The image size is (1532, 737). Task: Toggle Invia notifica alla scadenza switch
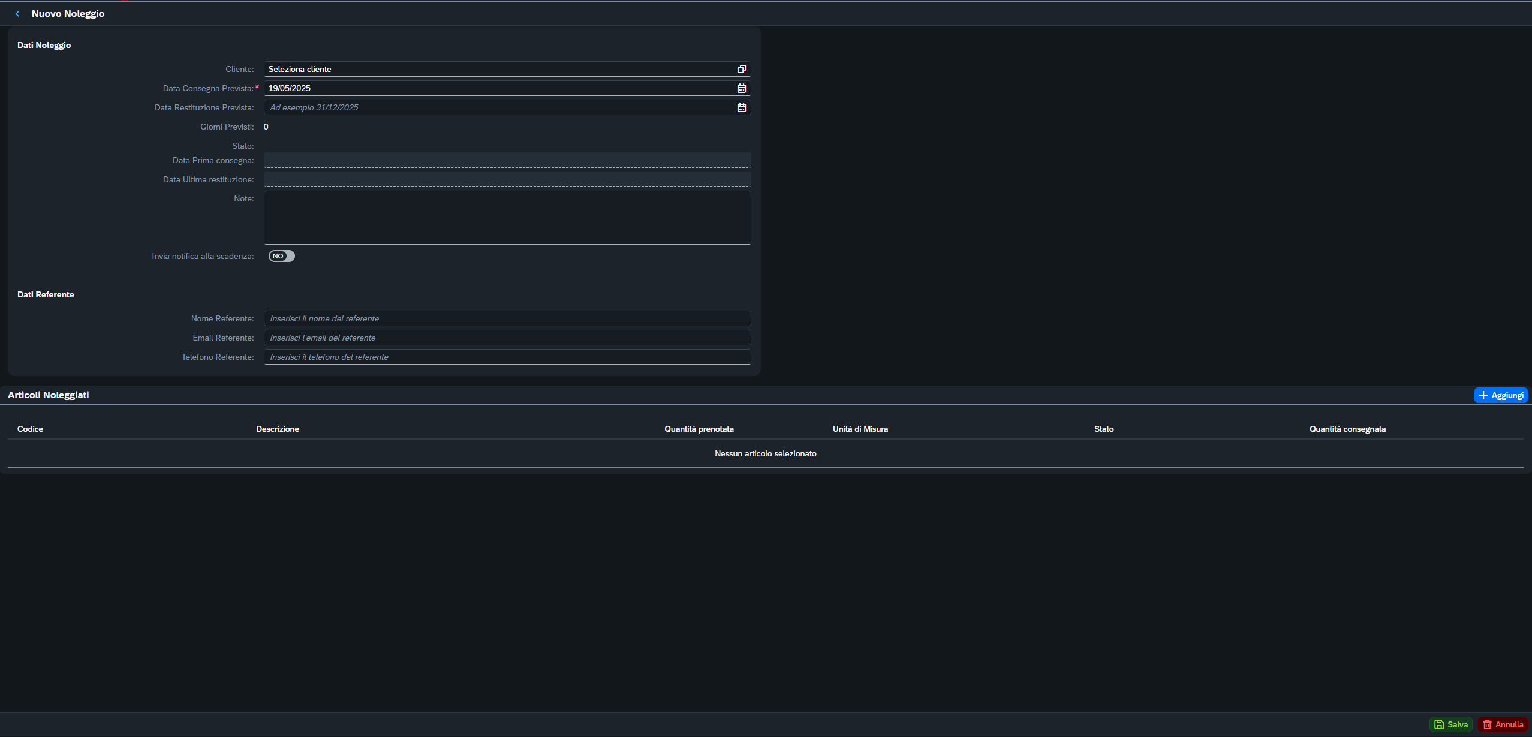281,257
